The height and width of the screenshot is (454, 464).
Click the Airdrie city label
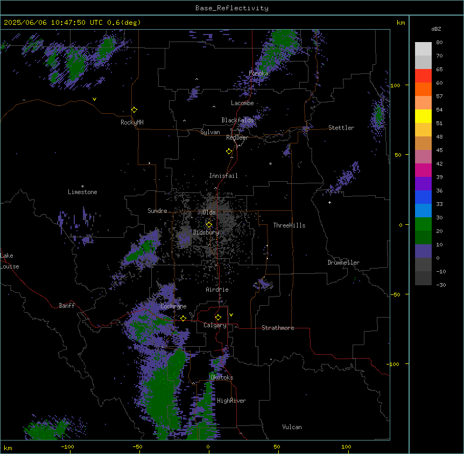(217, 290)
